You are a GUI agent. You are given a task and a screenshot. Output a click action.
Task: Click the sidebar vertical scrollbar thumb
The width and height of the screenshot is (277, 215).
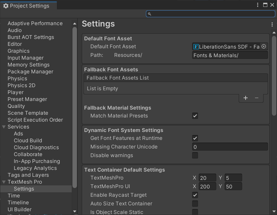[75, 107]
